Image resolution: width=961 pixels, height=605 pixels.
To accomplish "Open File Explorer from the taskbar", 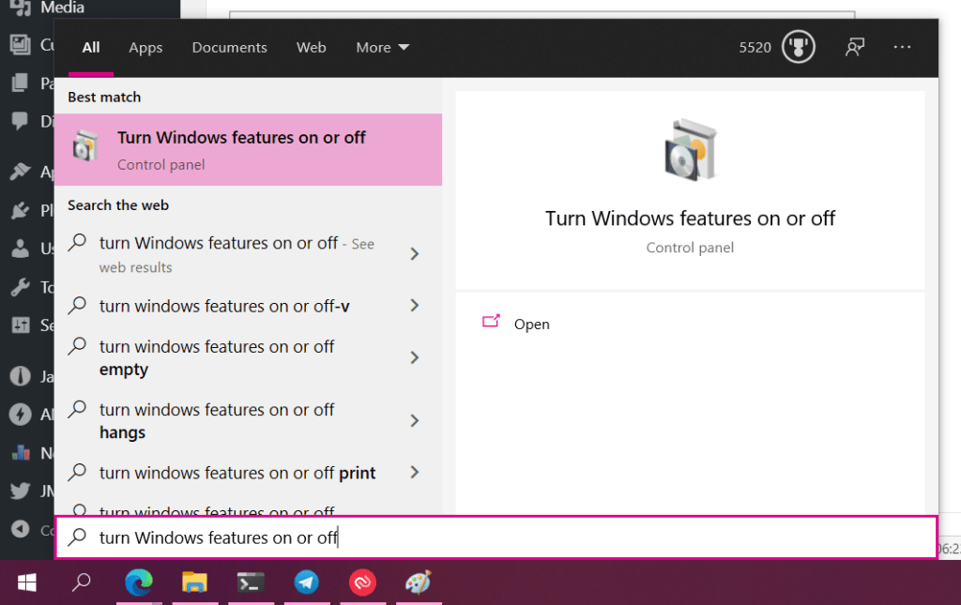I will coord(194,582).
